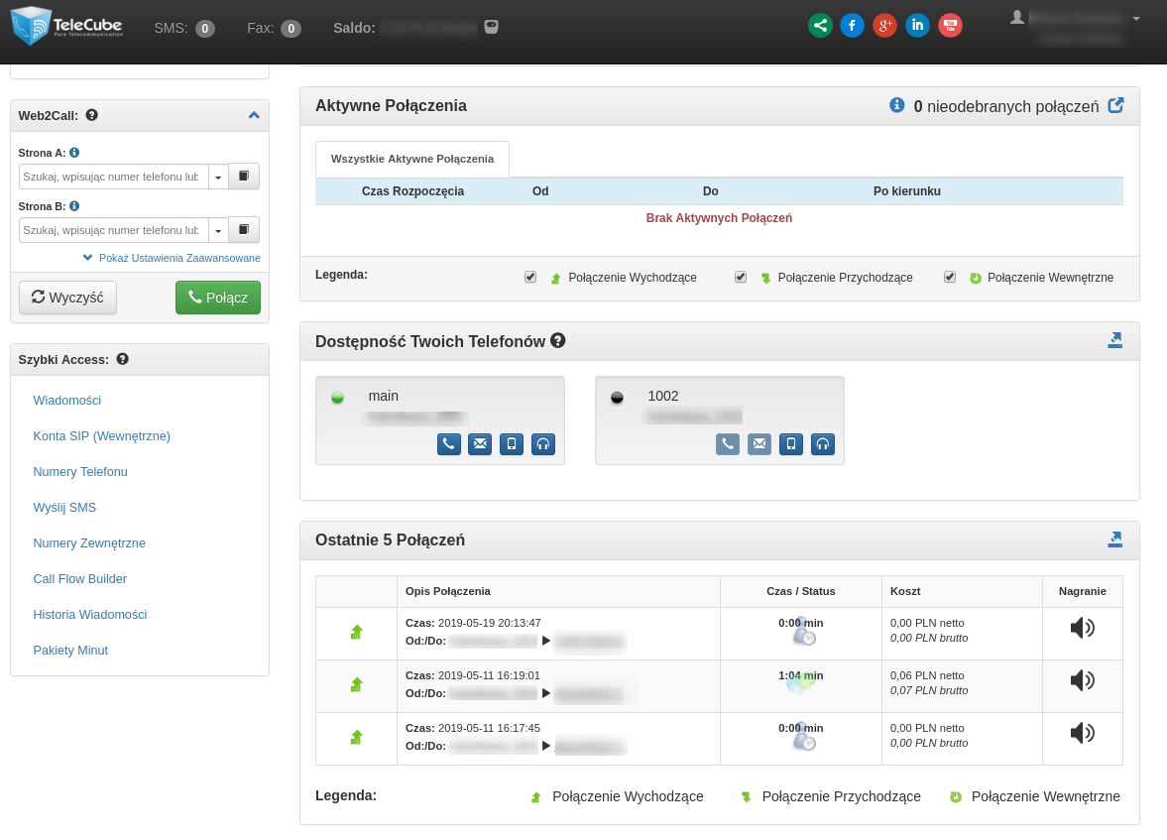Open missed calls external link icon
1167x840 pixels.
click(1115, 105)
